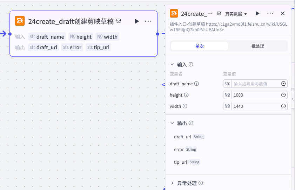Show info for the width variable
The width and height of the screenshot is (295, 190).
point(185,106)
